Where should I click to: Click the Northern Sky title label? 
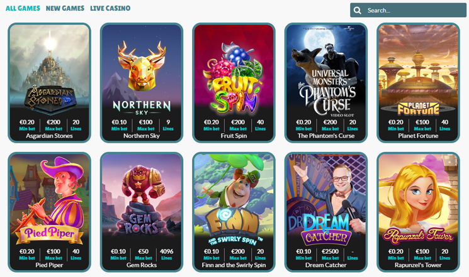tap(142, 136)
